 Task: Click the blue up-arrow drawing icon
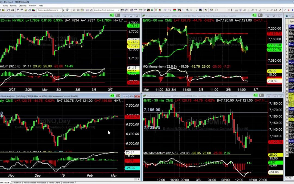[x=292, y=10]
